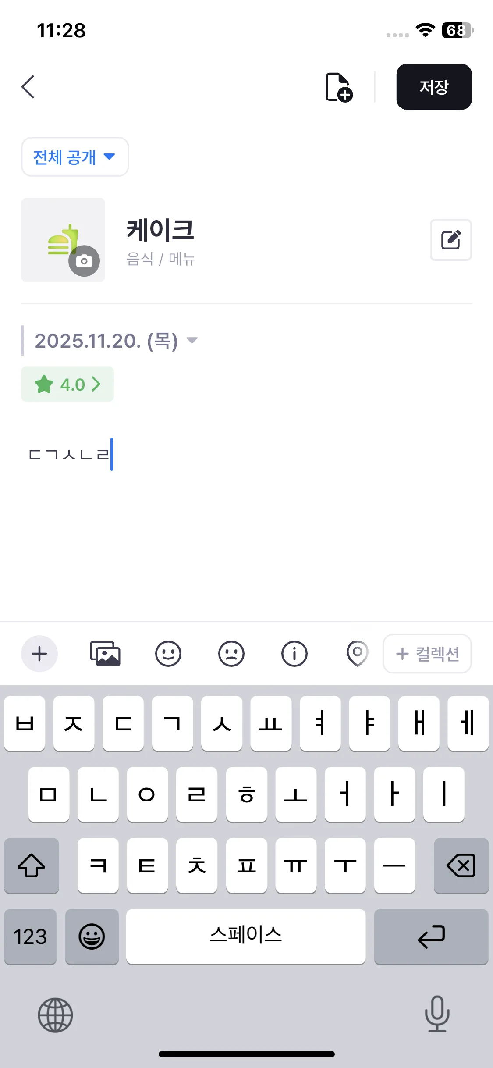Open the photo gallery icon in toolbar
The height and width of the screenshot is (1068, 493).
105,654
